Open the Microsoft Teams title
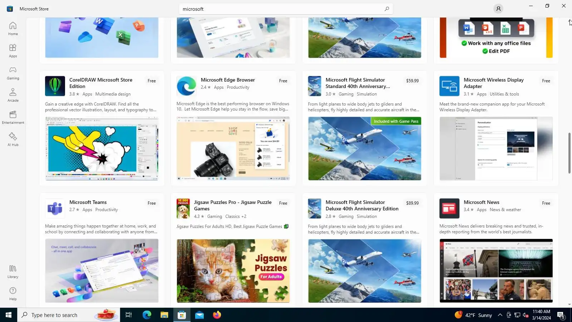This screenshot has height=322, width=572. 88,202
